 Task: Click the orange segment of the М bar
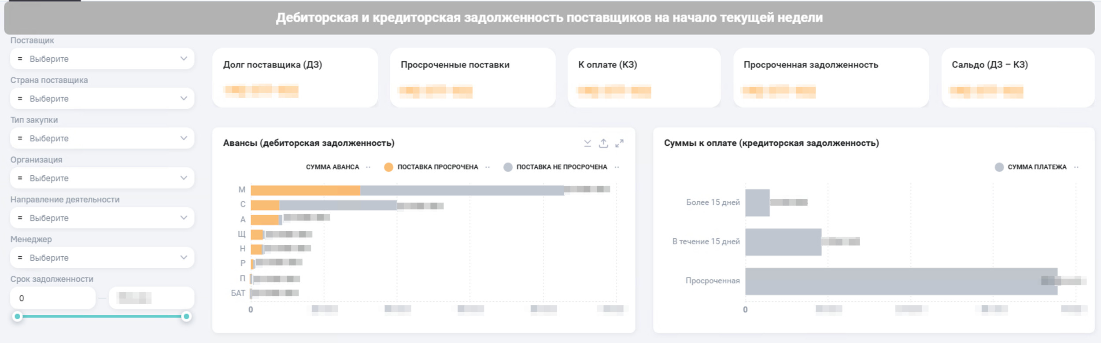[305, 190]
